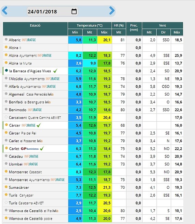Go to the next day arrow
This screenshot has width=195, height=224.
[x=112, y=11]
